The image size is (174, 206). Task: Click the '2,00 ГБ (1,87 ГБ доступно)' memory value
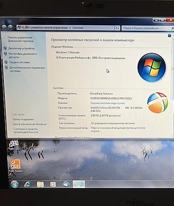pos(106,116)
